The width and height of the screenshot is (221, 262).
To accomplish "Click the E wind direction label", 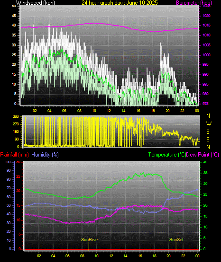I will coord(208,140).
